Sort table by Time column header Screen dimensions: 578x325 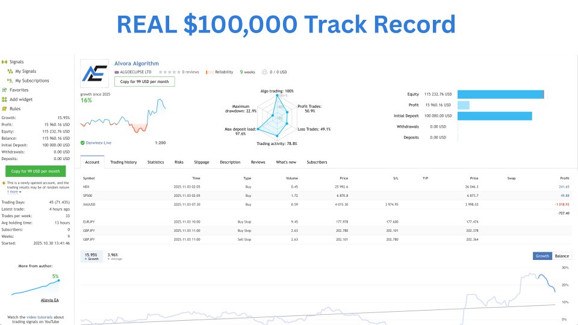pos(196,178)
